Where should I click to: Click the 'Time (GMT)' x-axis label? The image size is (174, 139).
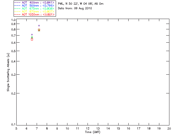tap(93, 132)
